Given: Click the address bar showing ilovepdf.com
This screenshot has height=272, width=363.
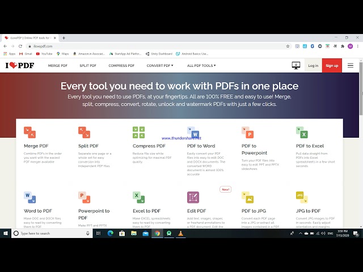Looking at the screenshot, I should pos(158,46).
